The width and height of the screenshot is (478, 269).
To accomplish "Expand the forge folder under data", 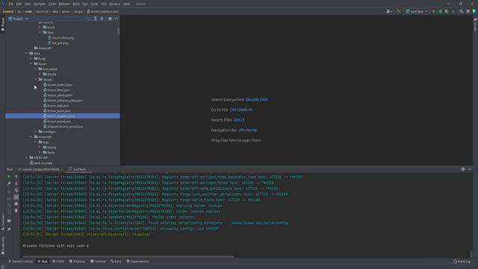I will [31, 58].
